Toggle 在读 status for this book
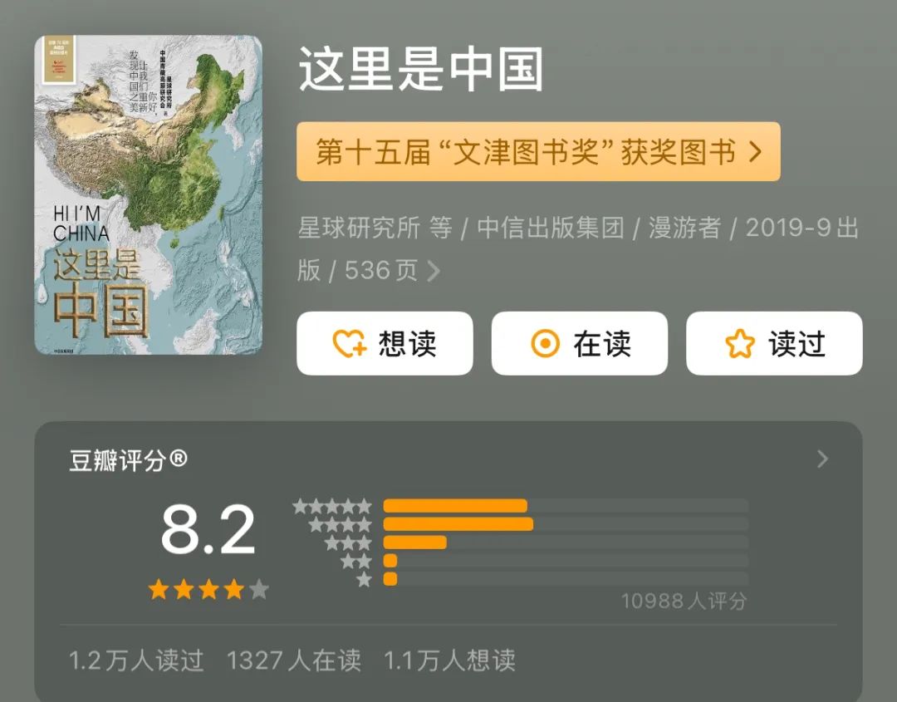The height and width of the screenshot is (702, 897). tap(579, 343)
